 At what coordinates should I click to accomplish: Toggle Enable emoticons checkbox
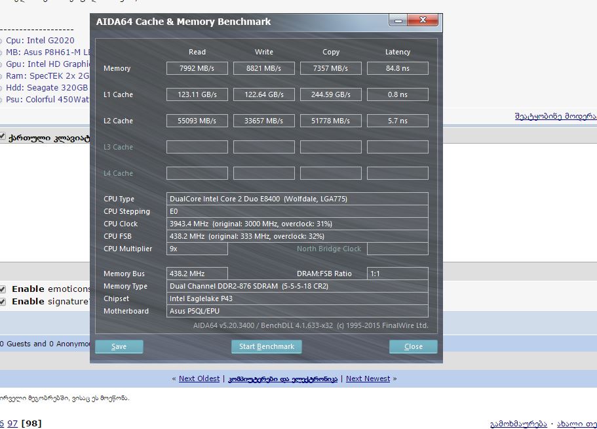coord(2,289)
